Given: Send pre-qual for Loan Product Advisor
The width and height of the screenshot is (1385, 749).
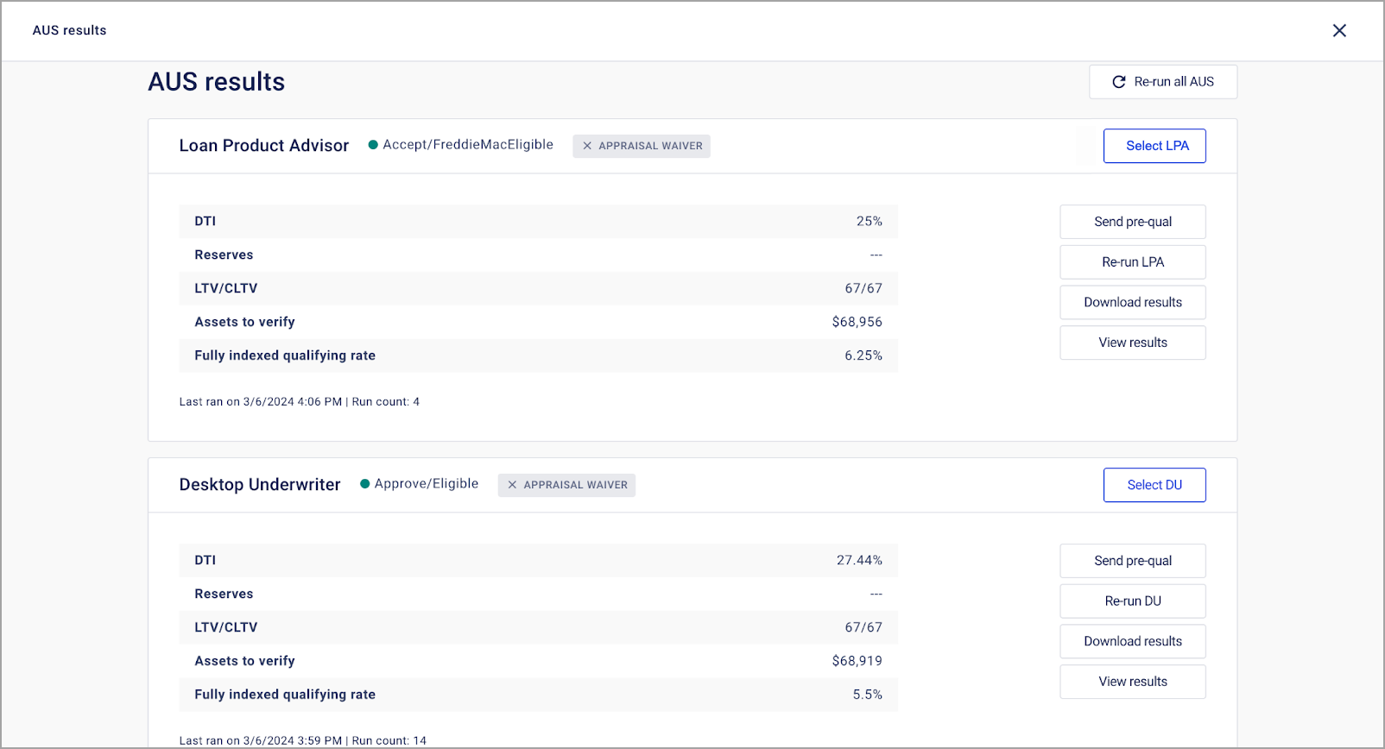Looking at the screenshot, I should point(1133,222).
